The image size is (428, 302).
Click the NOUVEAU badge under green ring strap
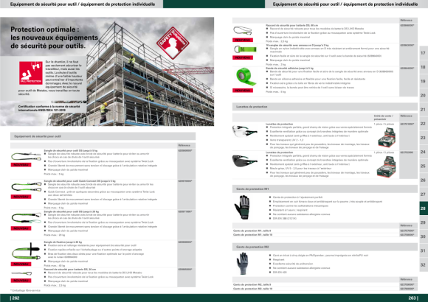pos(243,57)
